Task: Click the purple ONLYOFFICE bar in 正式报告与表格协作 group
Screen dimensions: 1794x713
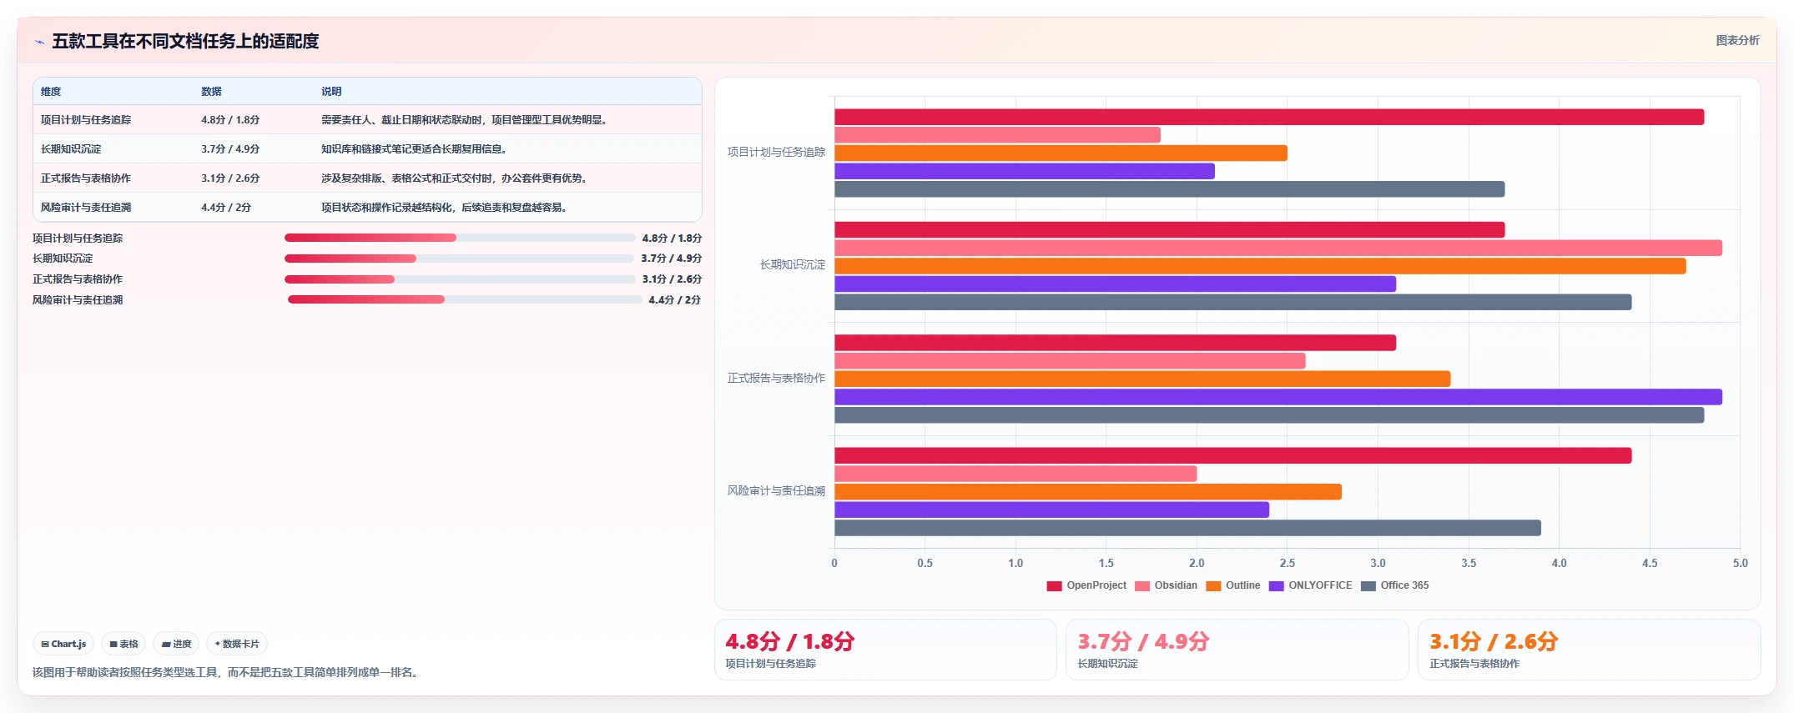Action: [1278, 397]
